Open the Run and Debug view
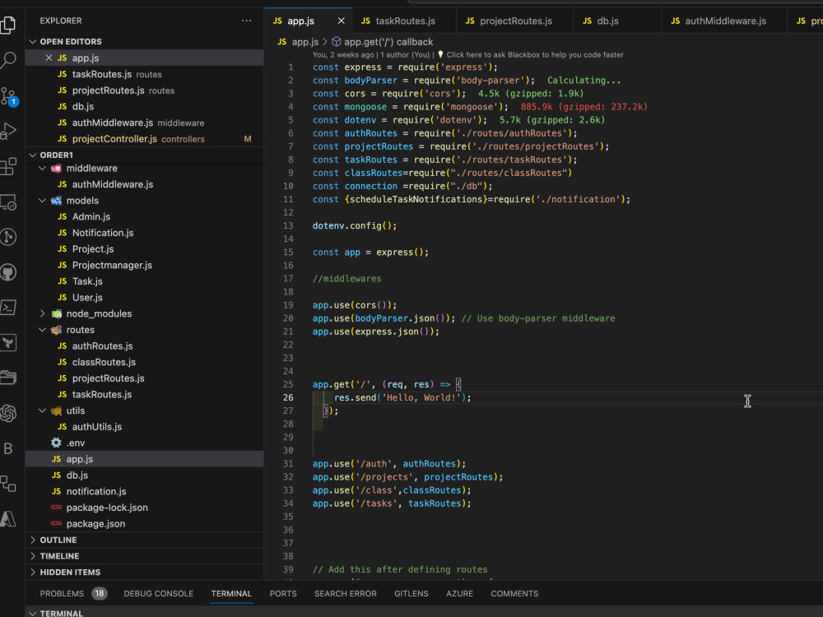823x617 pixels. [x=8, y=131]
